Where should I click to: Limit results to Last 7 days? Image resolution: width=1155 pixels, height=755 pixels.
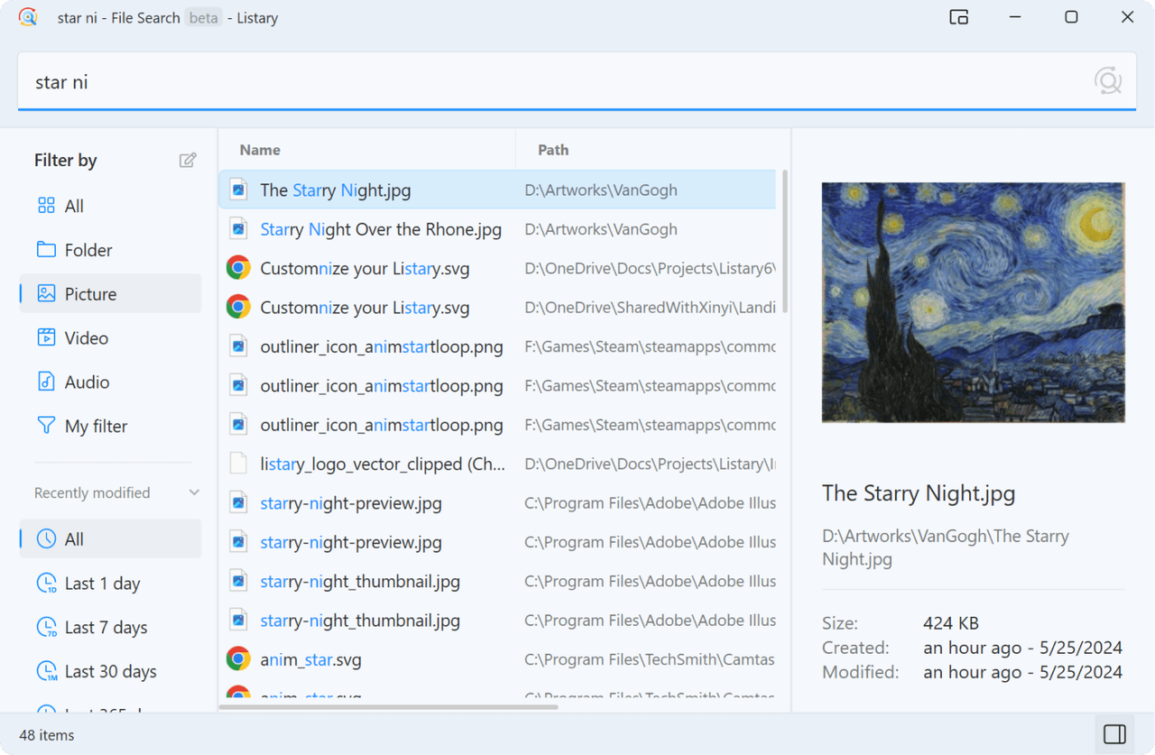click(x=110, y=628)
